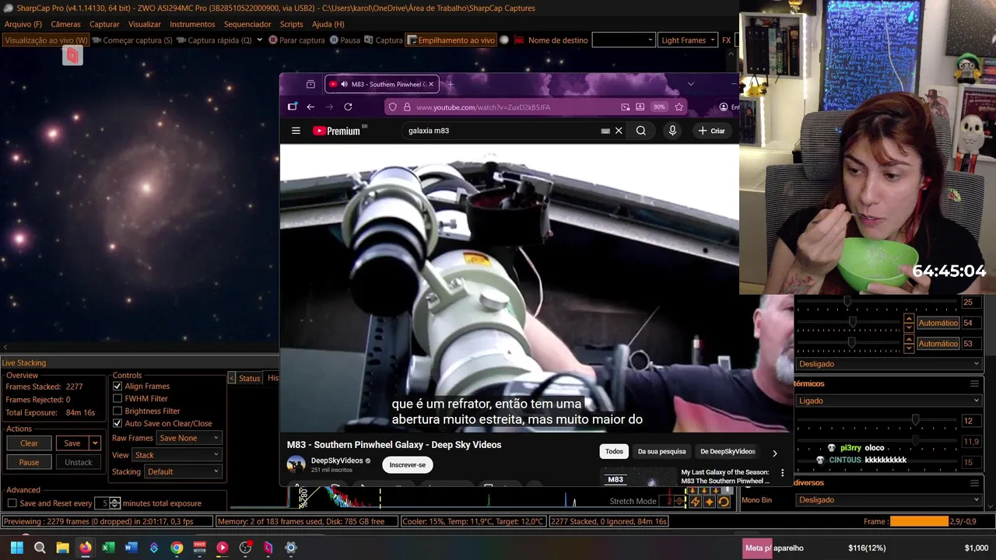Click the Pause button in Live Stacking
Viewport: 996px width, 560px height.
[x=29, y=462]
